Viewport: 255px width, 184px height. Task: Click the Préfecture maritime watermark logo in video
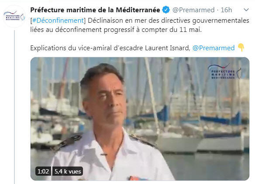pyautogui.click(x=224, y=72)
